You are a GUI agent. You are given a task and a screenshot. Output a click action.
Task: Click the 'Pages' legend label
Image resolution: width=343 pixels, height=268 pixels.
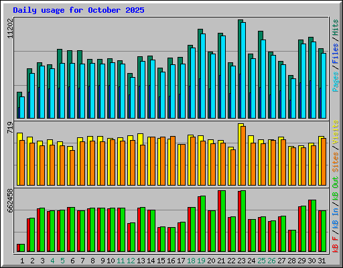336,82
